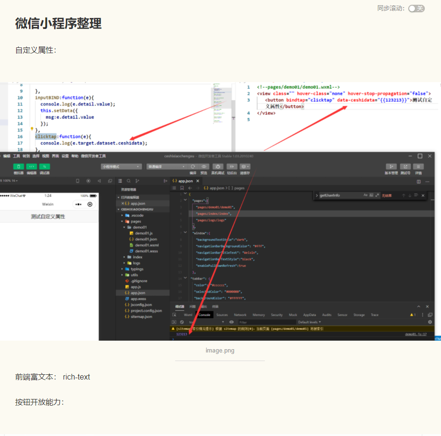Click the file explorer list icon
This screenshot has width=441, height=436.
coord(120,181)
